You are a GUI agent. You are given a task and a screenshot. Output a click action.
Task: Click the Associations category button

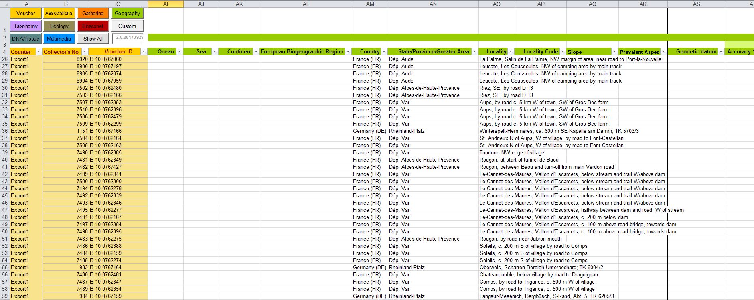click(59, 13)
